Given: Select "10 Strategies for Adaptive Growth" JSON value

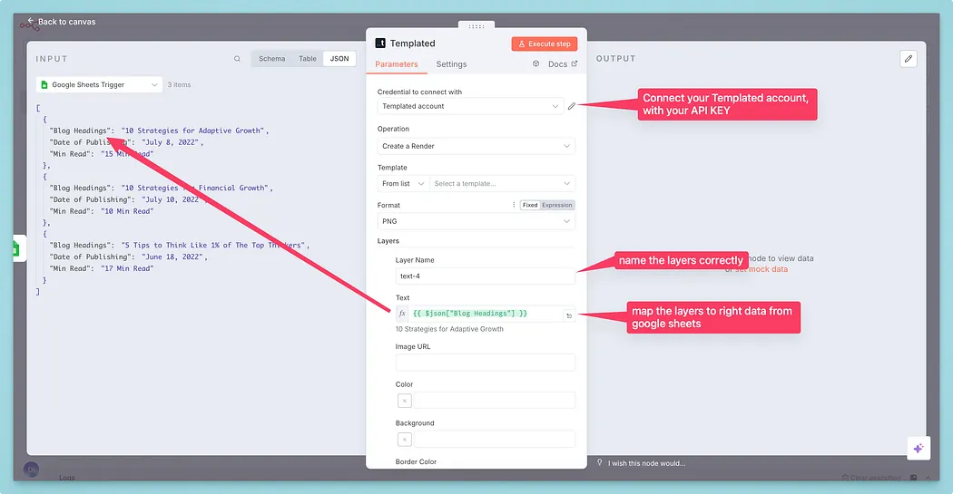Looking at the screenshot, I should click(192, 131).
